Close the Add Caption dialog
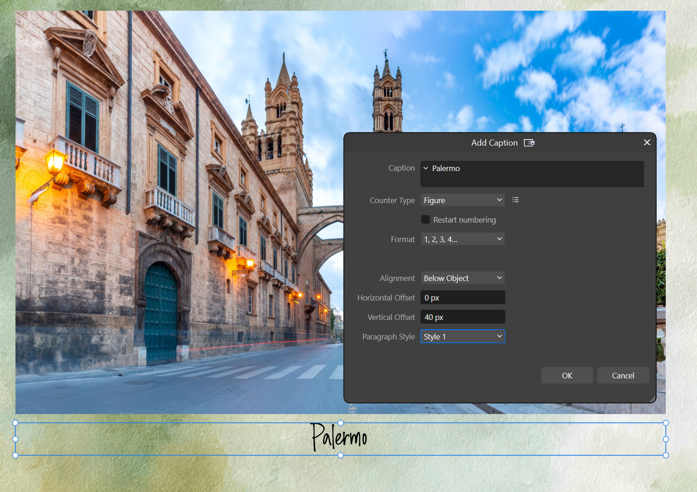This screenshot has height=492, width=697. [647, 142]
